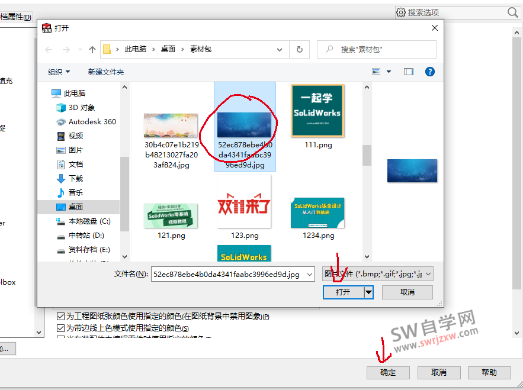Click the refresh icon next to address bar
The height and width of the screenshot is (390, 523).
(x=299, y=50)
